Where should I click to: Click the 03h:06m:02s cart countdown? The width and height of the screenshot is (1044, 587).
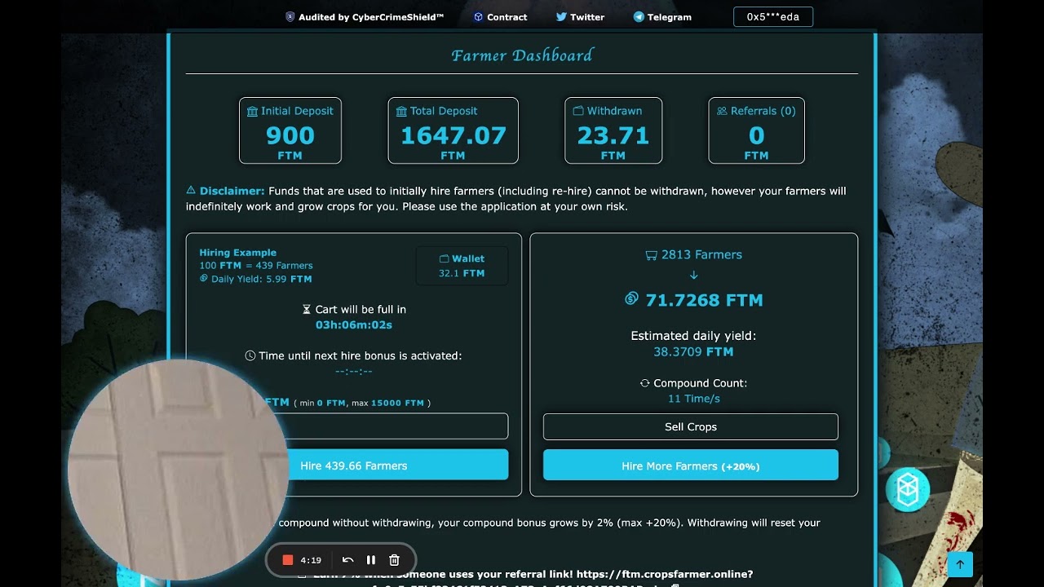[x=354, y=324]
